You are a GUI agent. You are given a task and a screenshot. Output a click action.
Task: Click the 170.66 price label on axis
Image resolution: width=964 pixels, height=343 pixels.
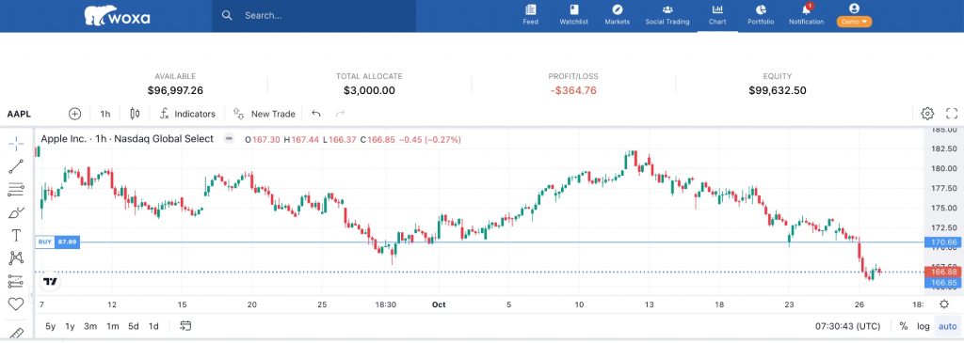(943, 243)
